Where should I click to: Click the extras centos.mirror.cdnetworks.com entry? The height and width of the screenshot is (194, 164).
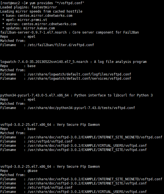coord(41,24)
